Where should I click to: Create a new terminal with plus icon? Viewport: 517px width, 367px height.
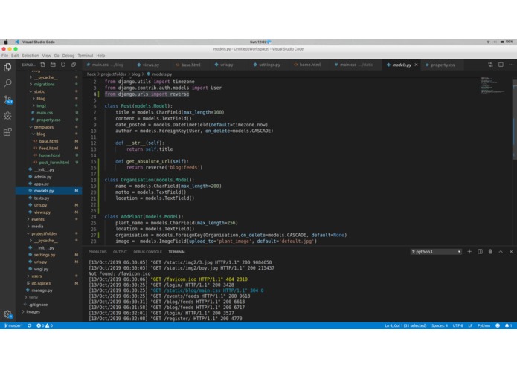pyautogui.click(x=469, y=251)
